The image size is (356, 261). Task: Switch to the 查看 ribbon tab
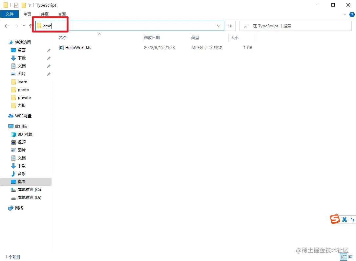pos(62,14)
